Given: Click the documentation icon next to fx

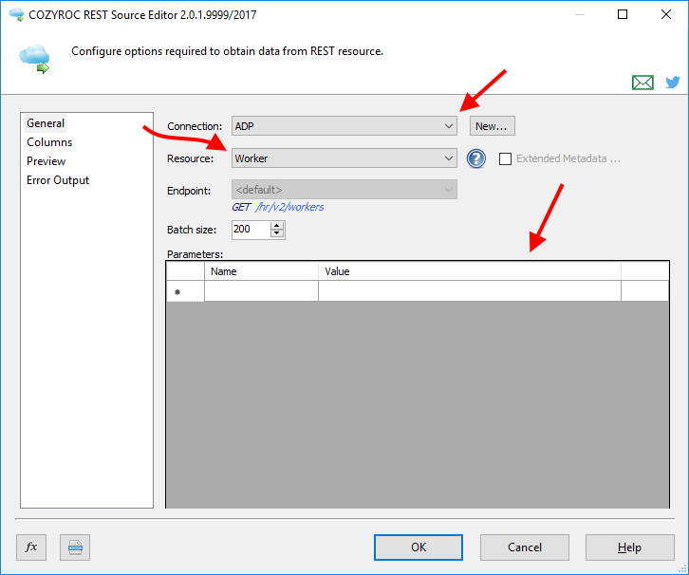Looking at the screenshot, I should 75,547.
